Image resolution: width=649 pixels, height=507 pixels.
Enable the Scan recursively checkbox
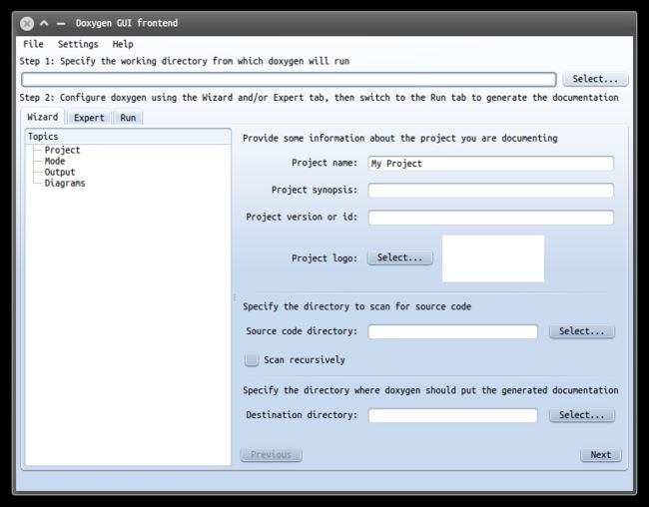pyautogui.click(x=252, y=359)
